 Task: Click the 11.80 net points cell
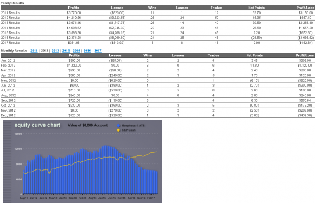click(254, 66)
